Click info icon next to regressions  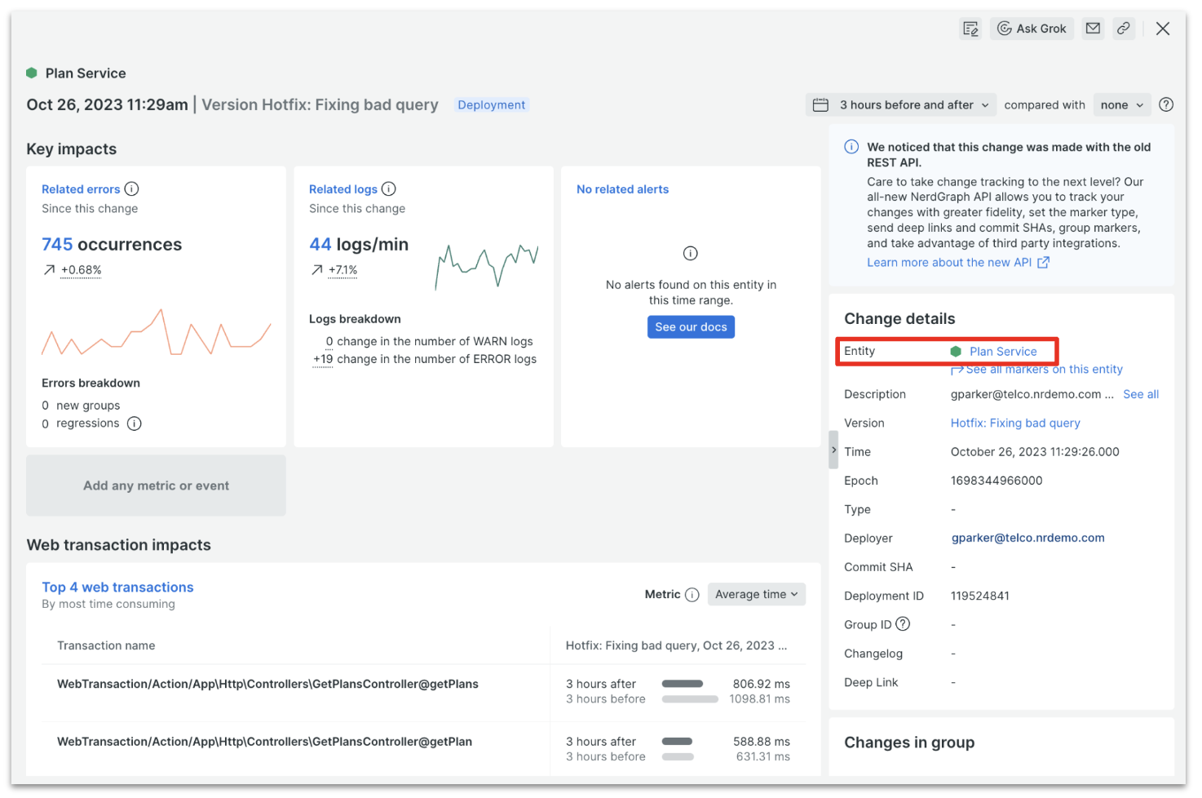(x=135, y=423)
